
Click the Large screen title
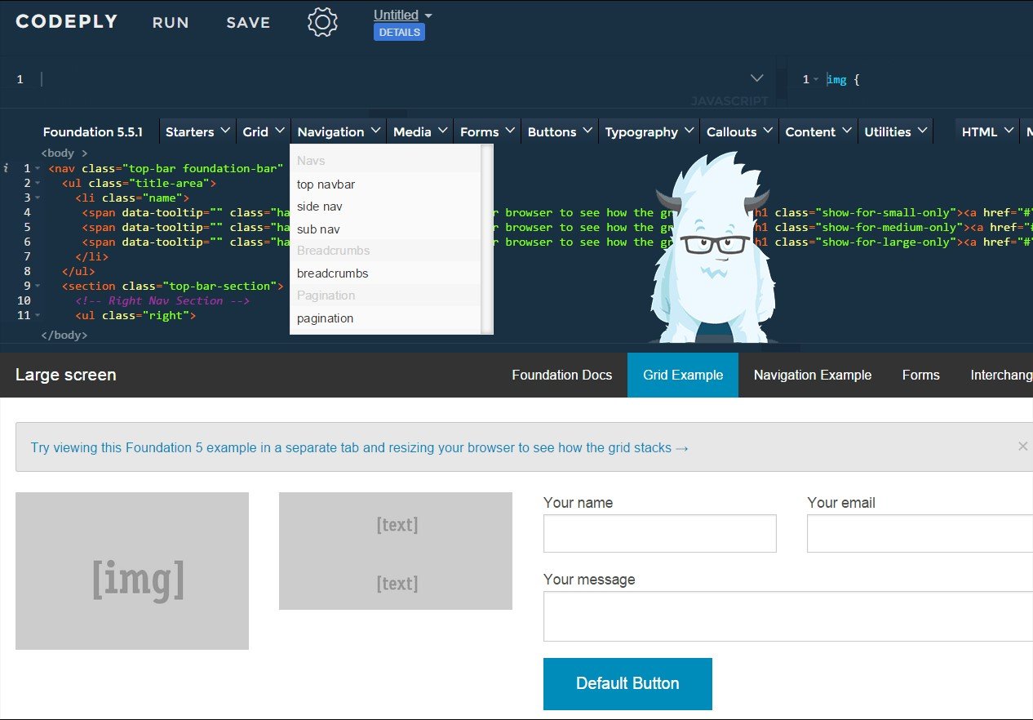pos(65,376)
